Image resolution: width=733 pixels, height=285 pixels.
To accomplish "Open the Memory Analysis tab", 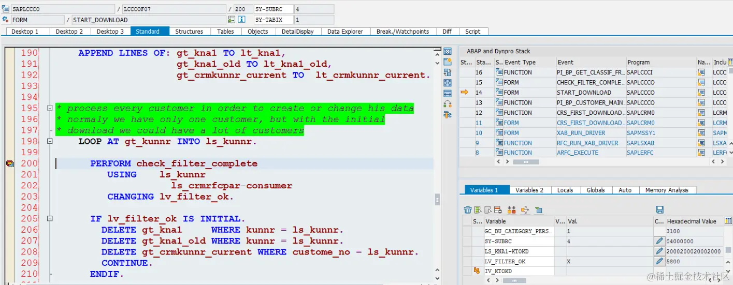I will (x=667, y=190).
